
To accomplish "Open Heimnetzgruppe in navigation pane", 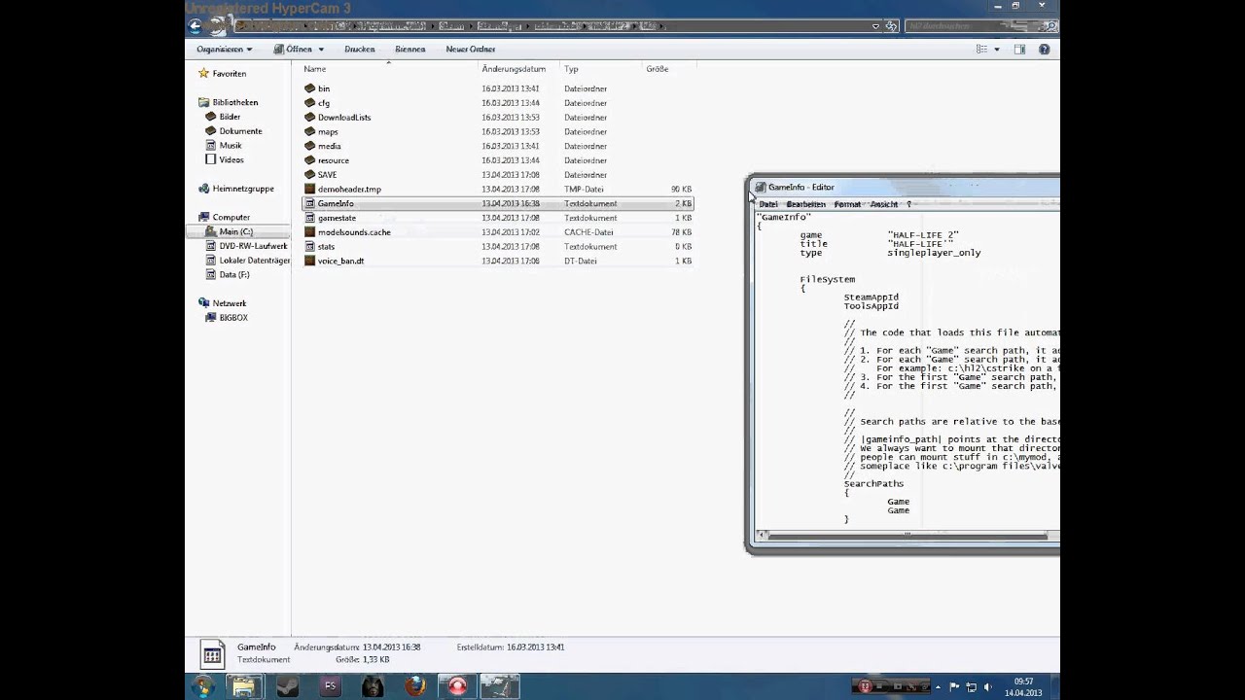I will (243, 189).
